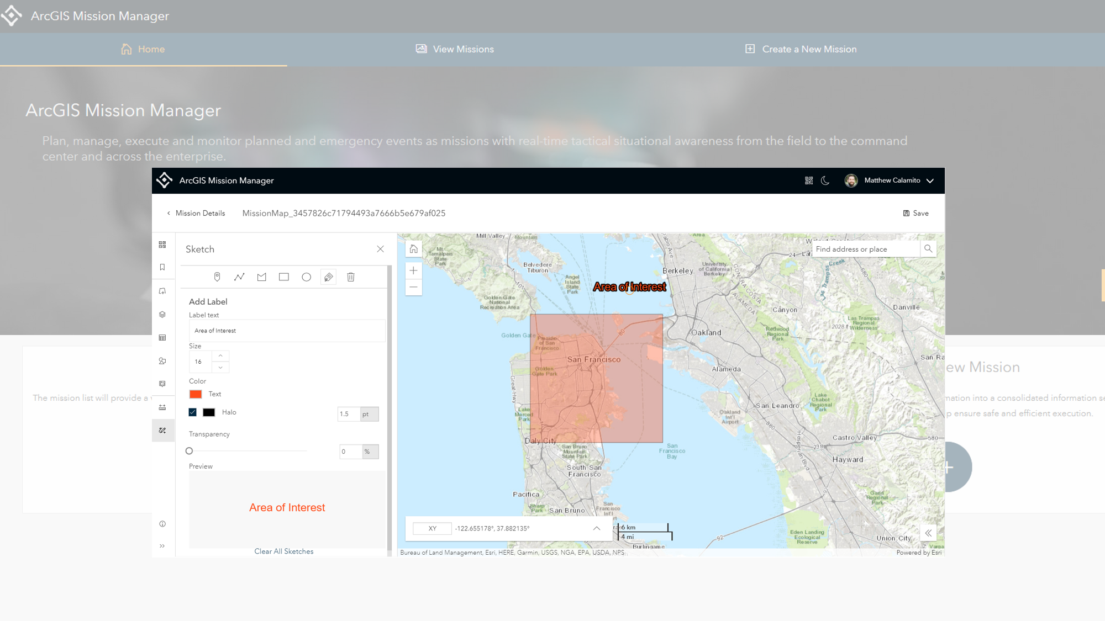Select the point sketch tool
This screenshot has width=1105, height=621.
tap(217, 277)
